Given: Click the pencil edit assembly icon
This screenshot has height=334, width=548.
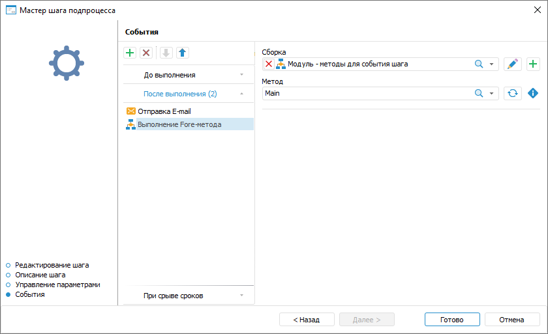Looking at the screenshot, I should (x=513, y=64).
